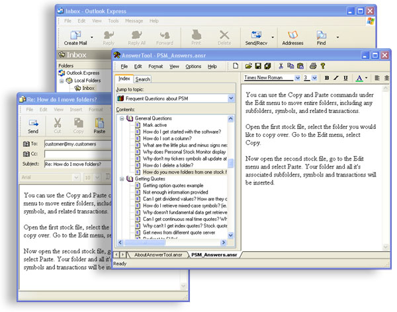Image resolution: width=397 pixels, height=312 pixels.
Task: Open Find dropdown arrow in Outlook Express
Action: point(337,38)
